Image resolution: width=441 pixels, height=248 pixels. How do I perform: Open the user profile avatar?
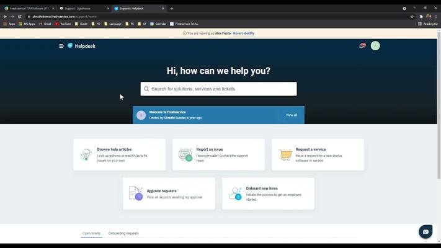(375, 46)
